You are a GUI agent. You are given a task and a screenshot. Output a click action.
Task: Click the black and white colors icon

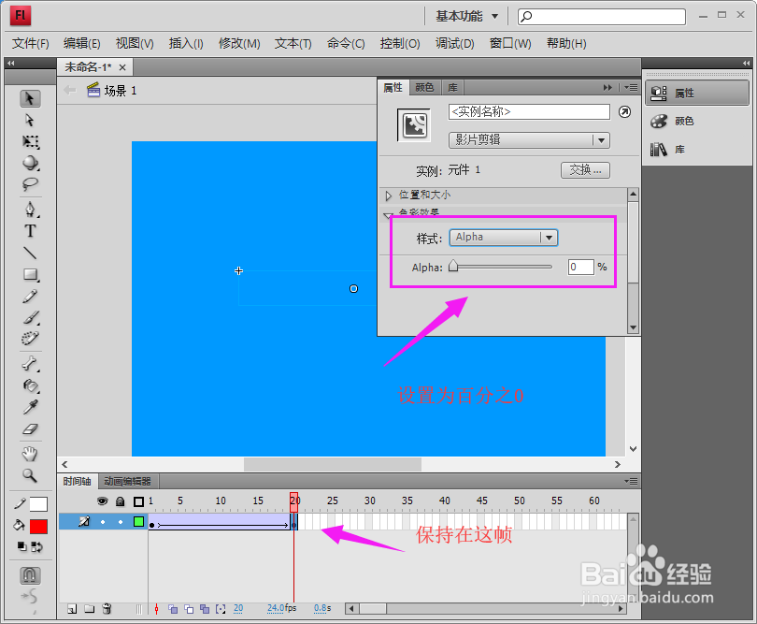tap(22, 546)
